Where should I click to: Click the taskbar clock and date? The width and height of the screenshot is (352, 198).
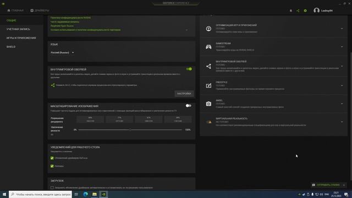pos(336,194)
